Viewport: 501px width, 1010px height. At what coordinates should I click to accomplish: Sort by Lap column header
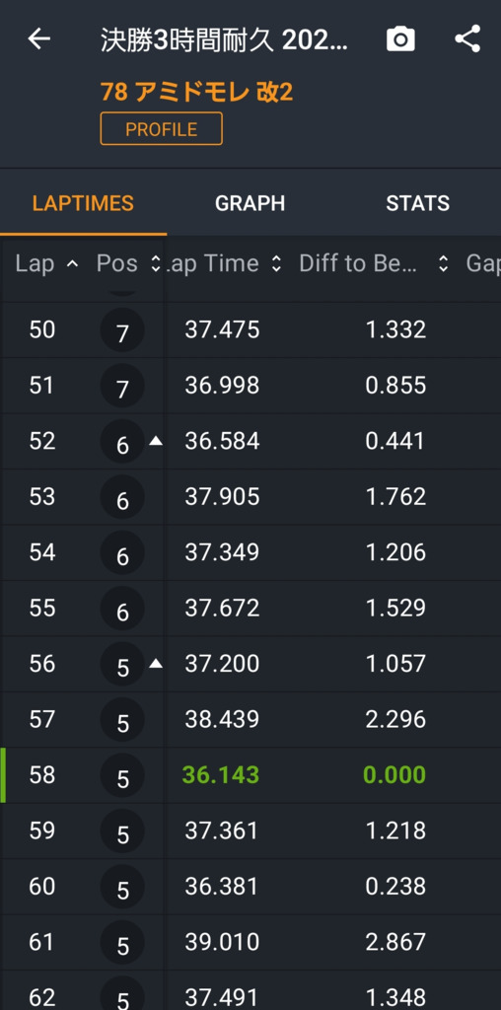pos(46,263)
